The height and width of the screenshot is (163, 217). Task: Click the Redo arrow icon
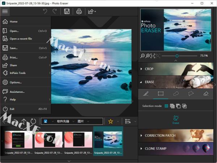[55, 11]
